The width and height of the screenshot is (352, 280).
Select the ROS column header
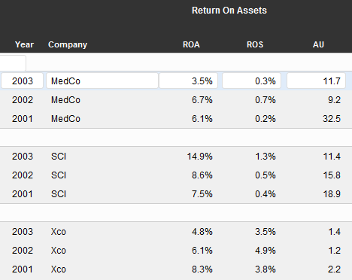(255, 44)
